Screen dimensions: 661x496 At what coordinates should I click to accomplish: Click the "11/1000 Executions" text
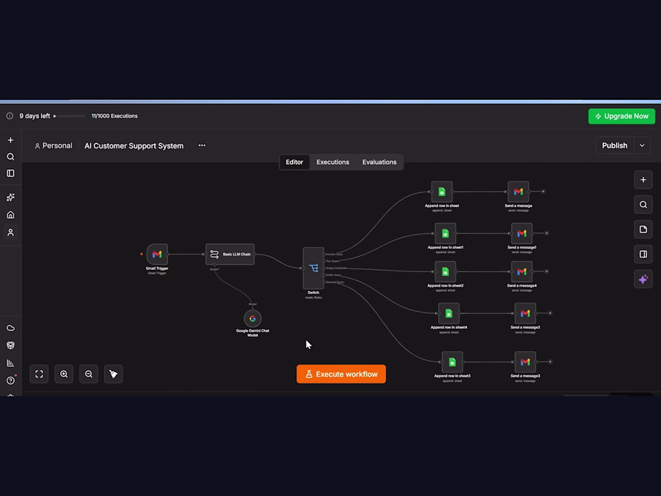pos(115,116)
